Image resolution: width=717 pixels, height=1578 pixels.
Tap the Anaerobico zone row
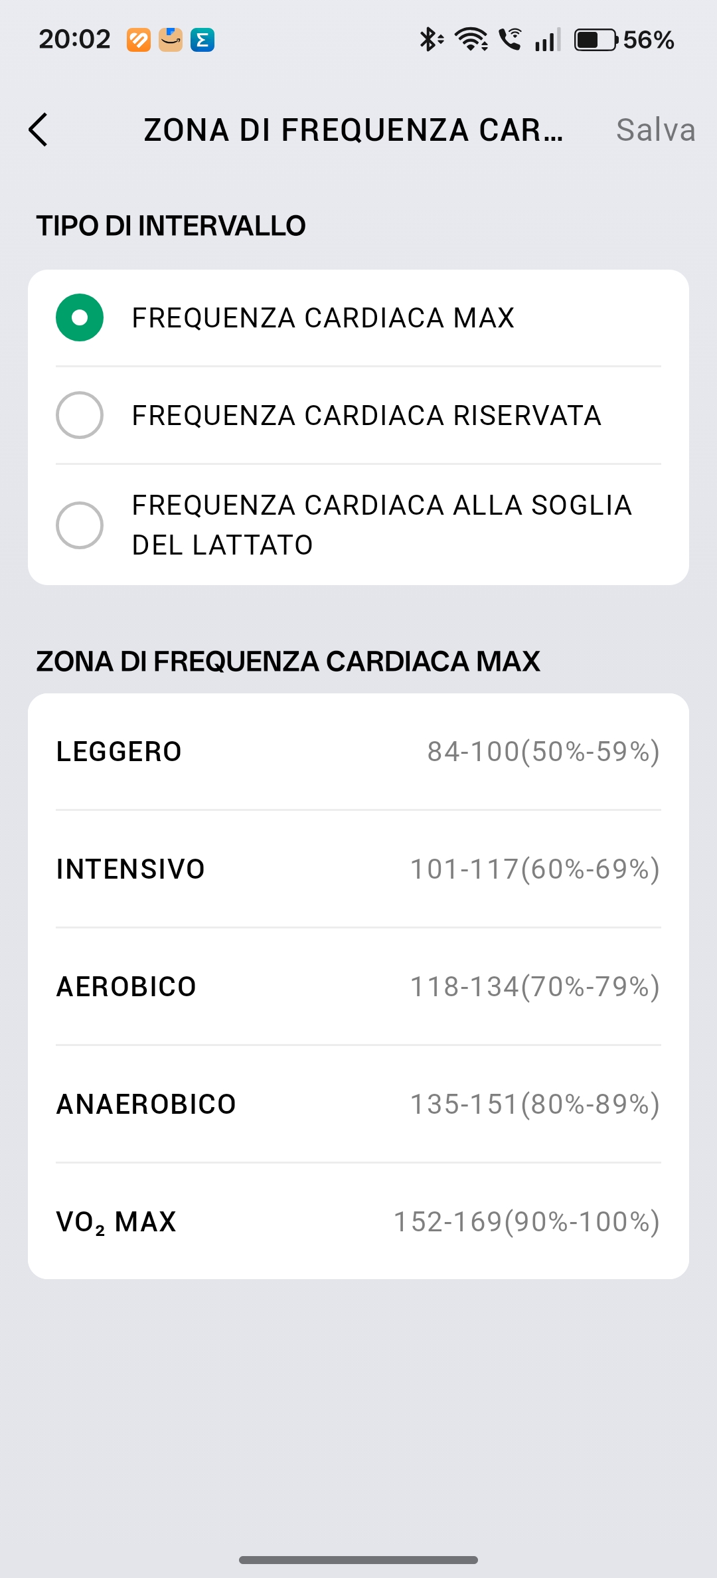[358, 1104]
